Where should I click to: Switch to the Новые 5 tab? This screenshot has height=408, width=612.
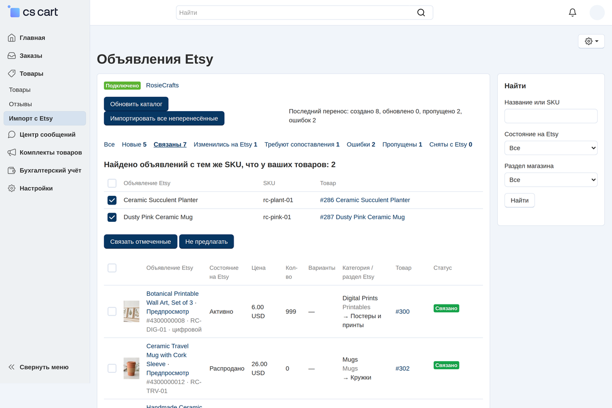tap(134, 144)
